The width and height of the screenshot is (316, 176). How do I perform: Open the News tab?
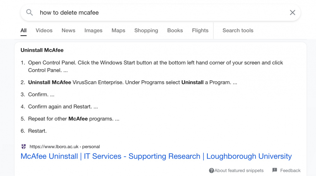(x=68, y=31)
